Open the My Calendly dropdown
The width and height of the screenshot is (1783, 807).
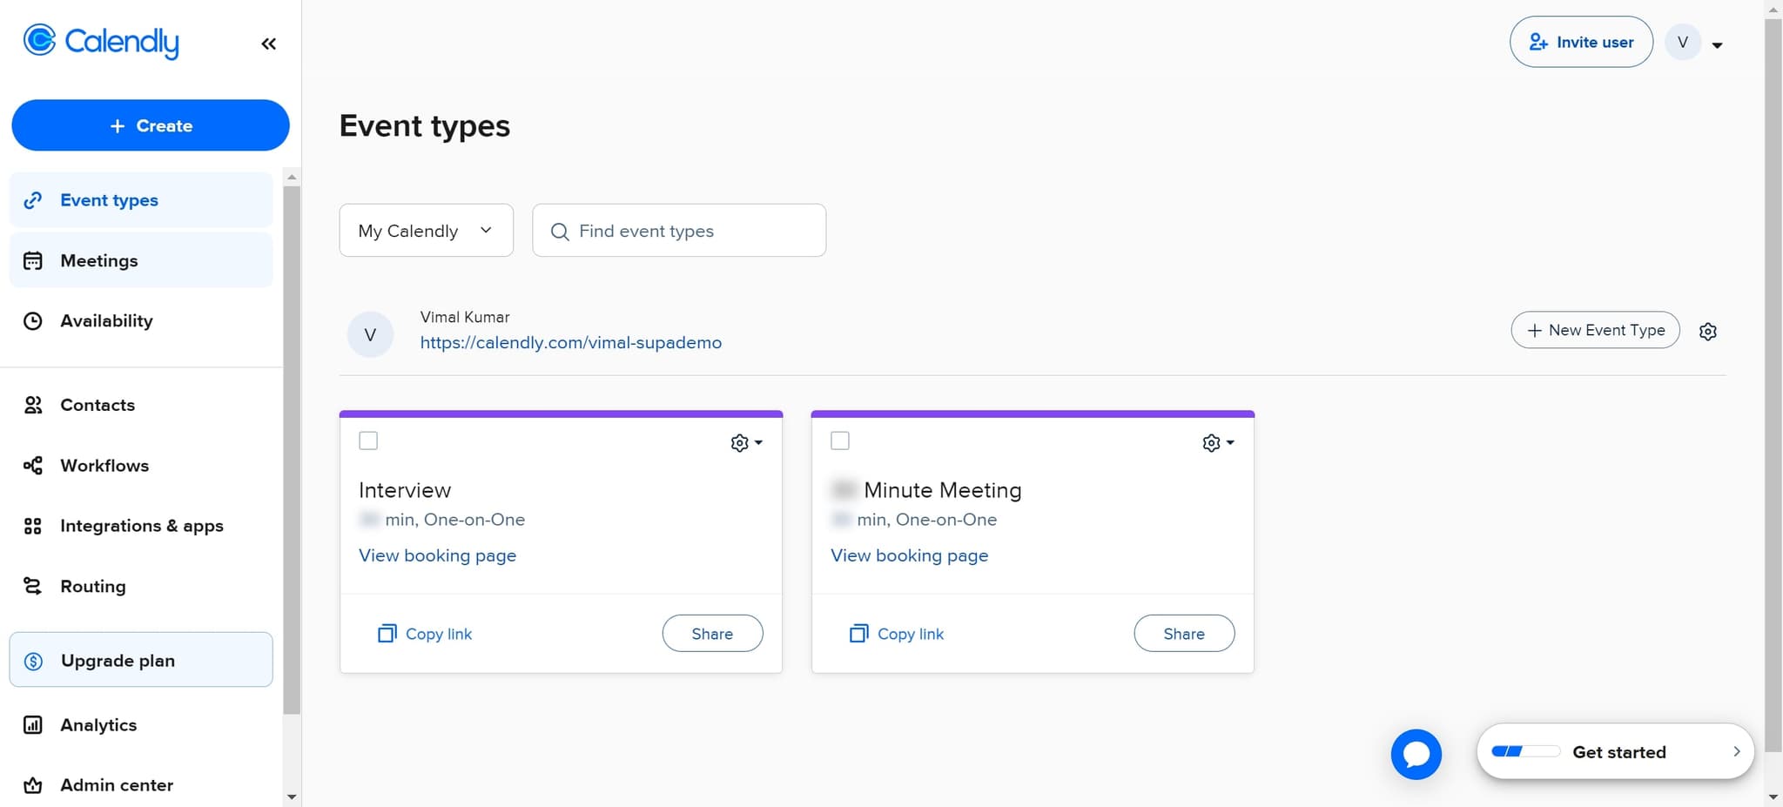(x=426, y=230)
